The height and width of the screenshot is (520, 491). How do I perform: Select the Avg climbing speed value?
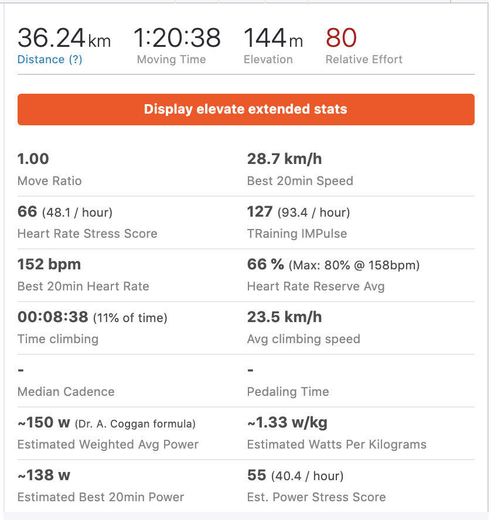coord(284,317)
